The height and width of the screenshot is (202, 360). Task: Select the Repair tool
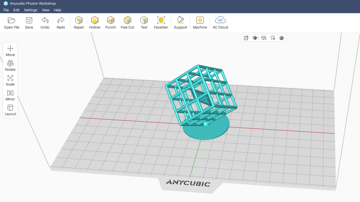pos(79,22)
